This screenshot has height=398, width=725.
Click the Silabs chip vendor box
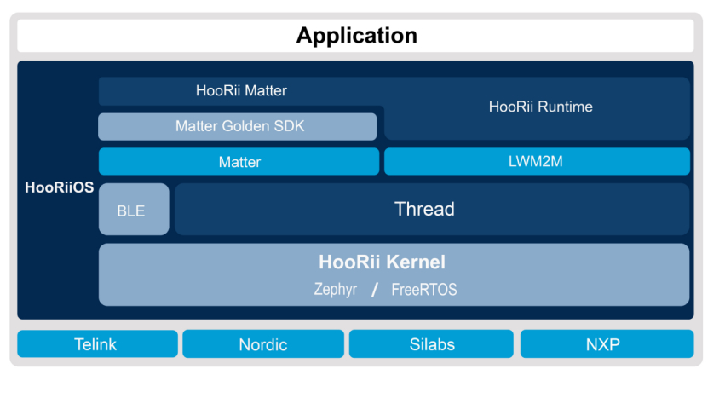pos(431,344)
